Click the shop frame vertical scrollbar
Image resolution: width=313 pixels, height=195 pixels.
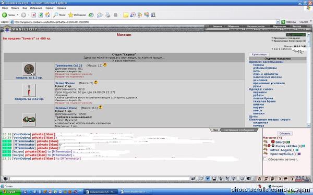309,80
